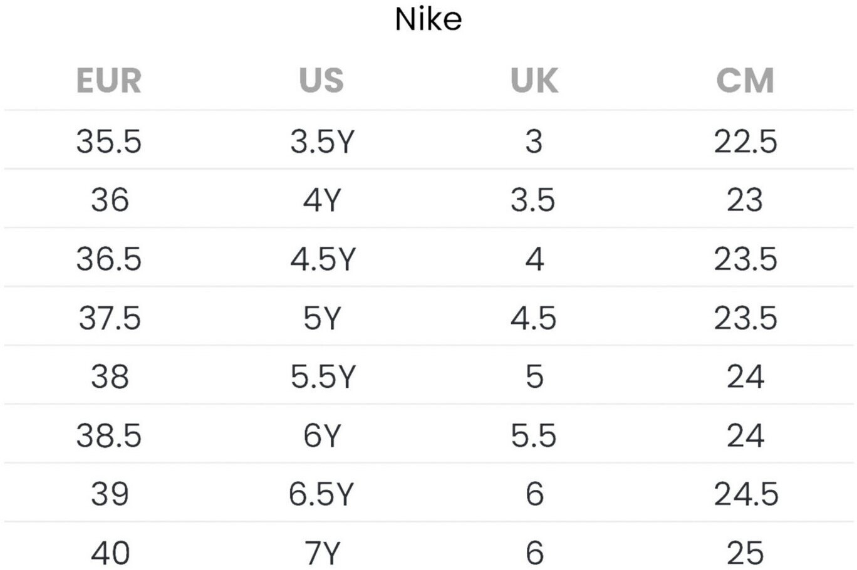857x570 pixels.
Task: Select the US column header
Action: click(321, 80)
